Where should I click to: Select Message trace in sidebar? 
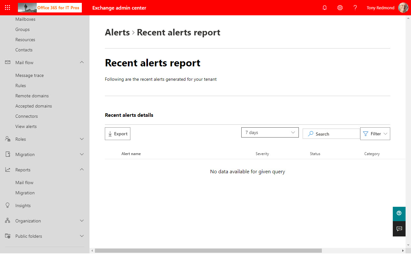coord(29,75)
